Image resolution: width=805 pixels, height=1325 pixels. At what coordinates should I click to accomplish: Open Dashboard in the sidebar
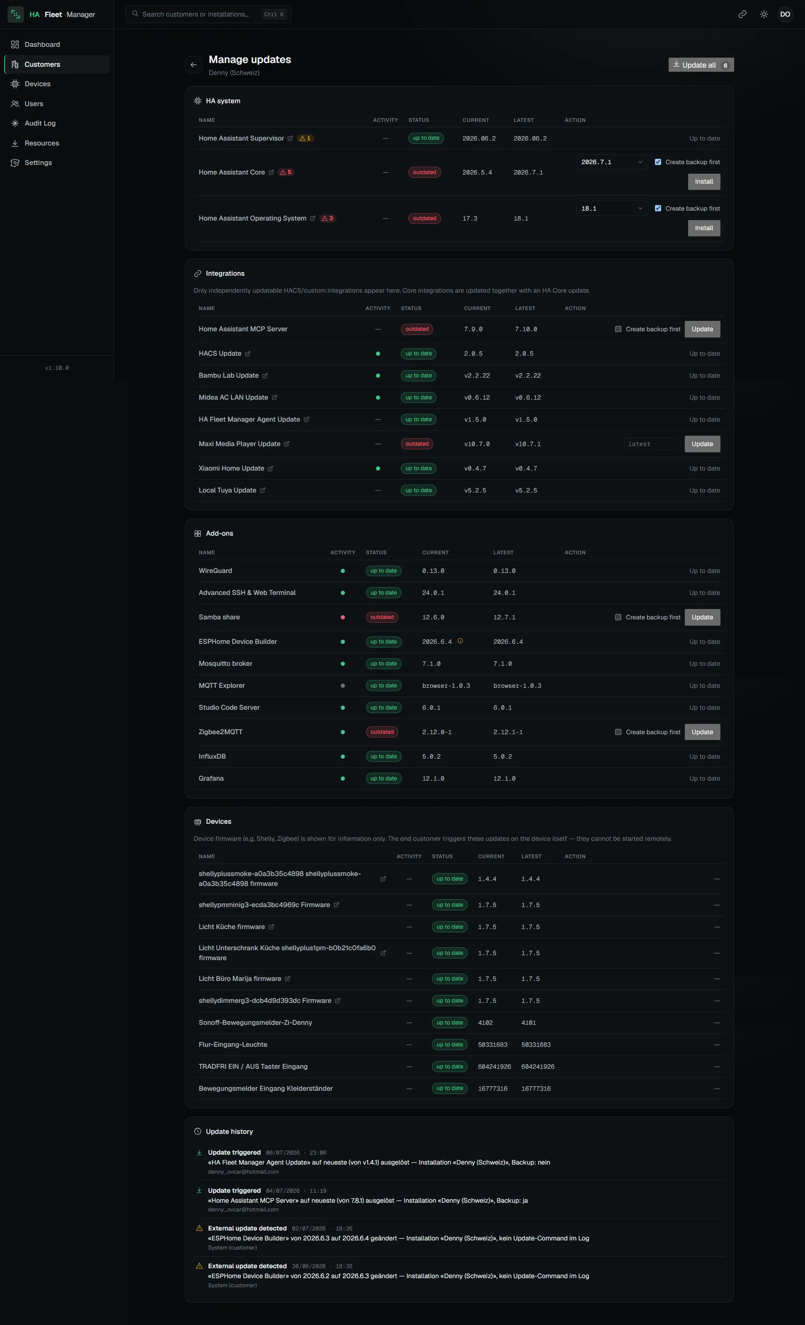pos(56,45)
